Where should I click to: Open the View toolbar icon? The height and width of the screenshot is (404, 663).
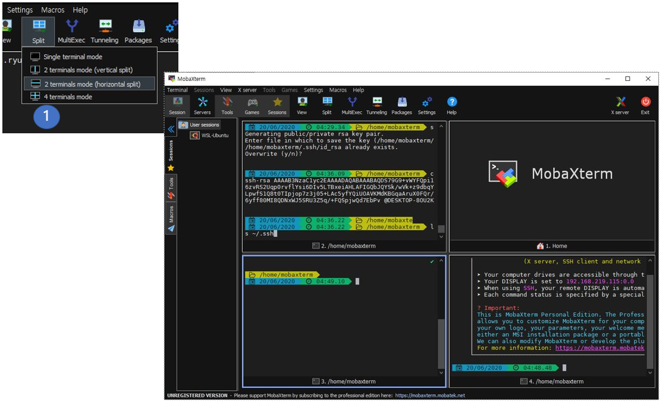click(x=302, y=106)
